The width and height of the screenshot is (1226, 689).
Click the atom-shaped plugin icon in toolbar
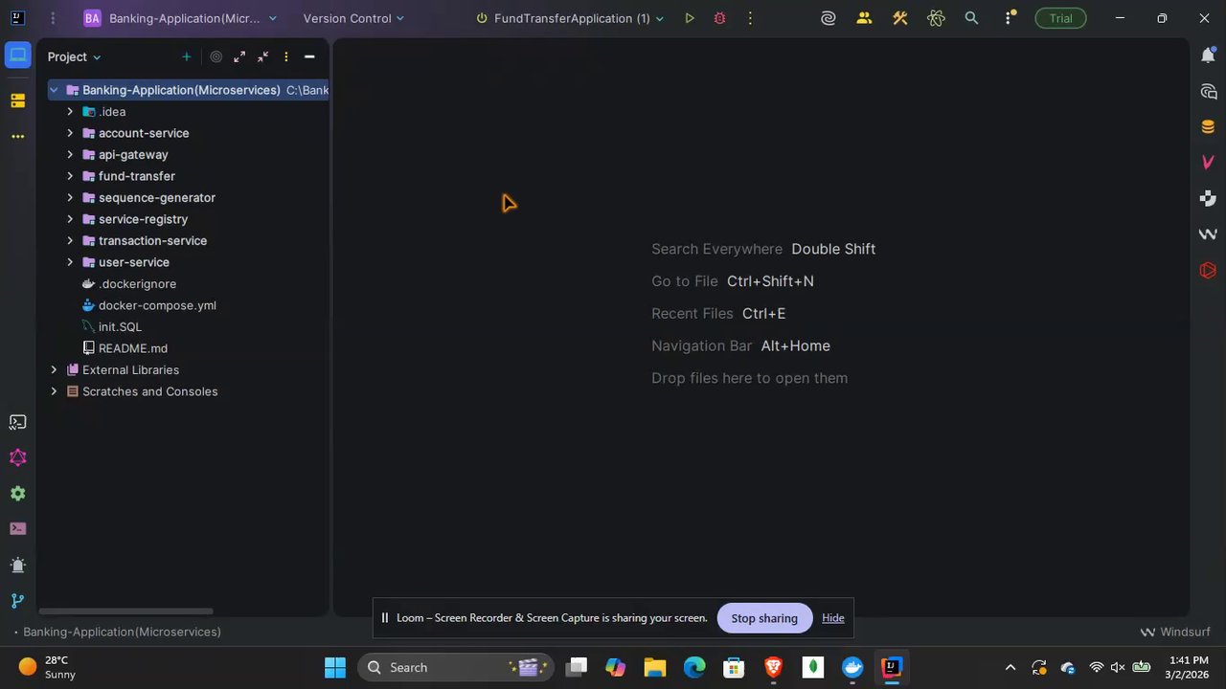(936, 18)
